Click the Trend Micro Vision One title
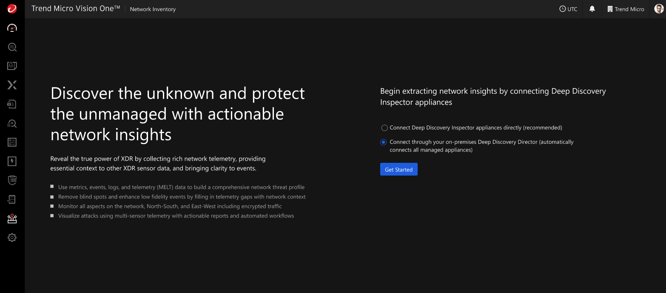This screenshot has width=666, height=293. click(76, 9)
